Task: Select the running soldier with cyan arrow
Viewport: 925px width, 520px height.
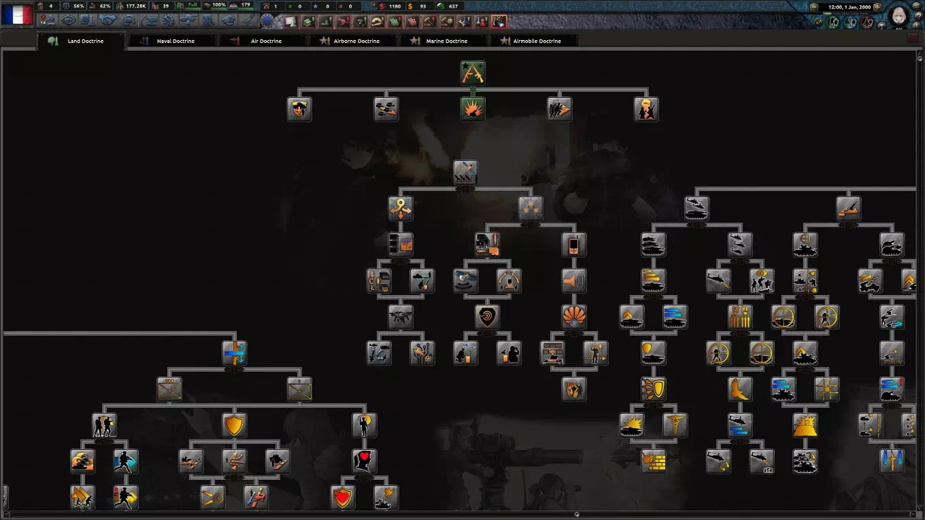Action: 126,461
